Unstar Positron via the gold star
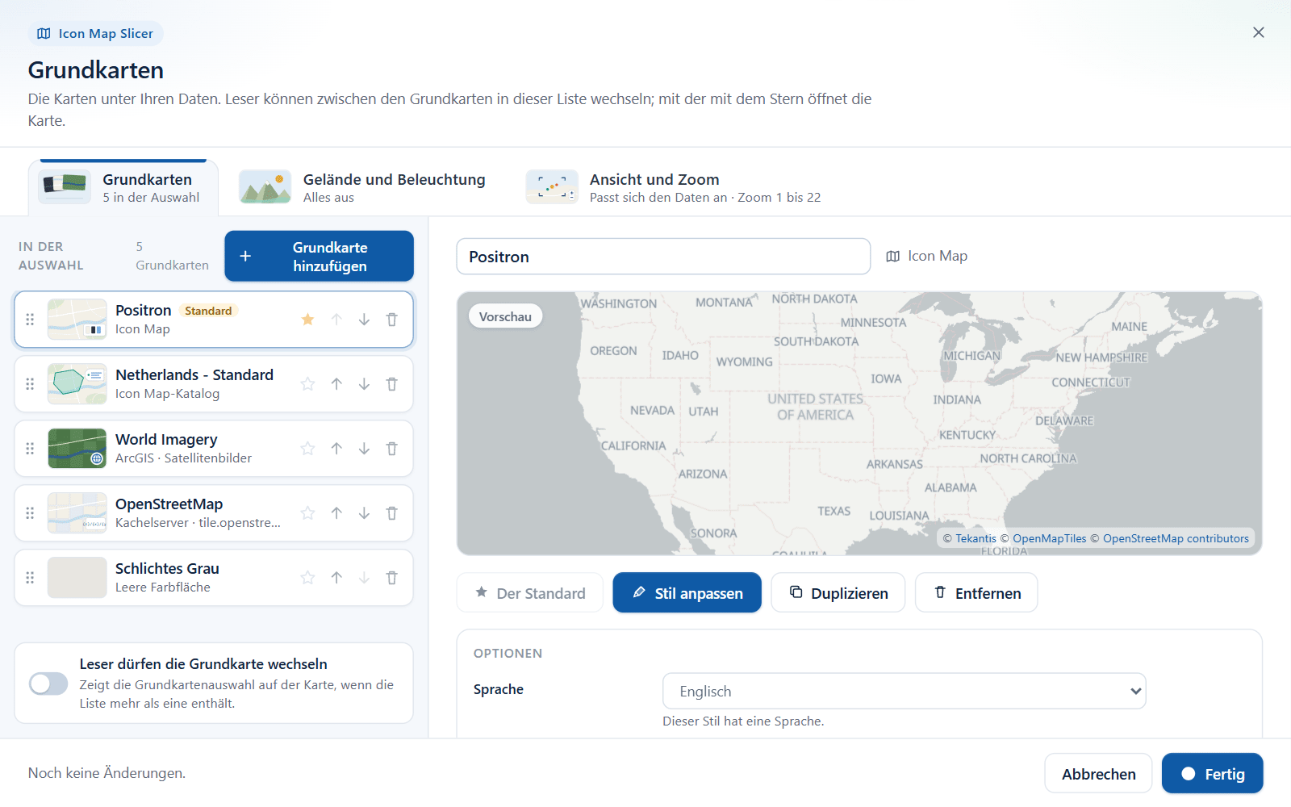1291x807 pixels. (x=307, y=320)
